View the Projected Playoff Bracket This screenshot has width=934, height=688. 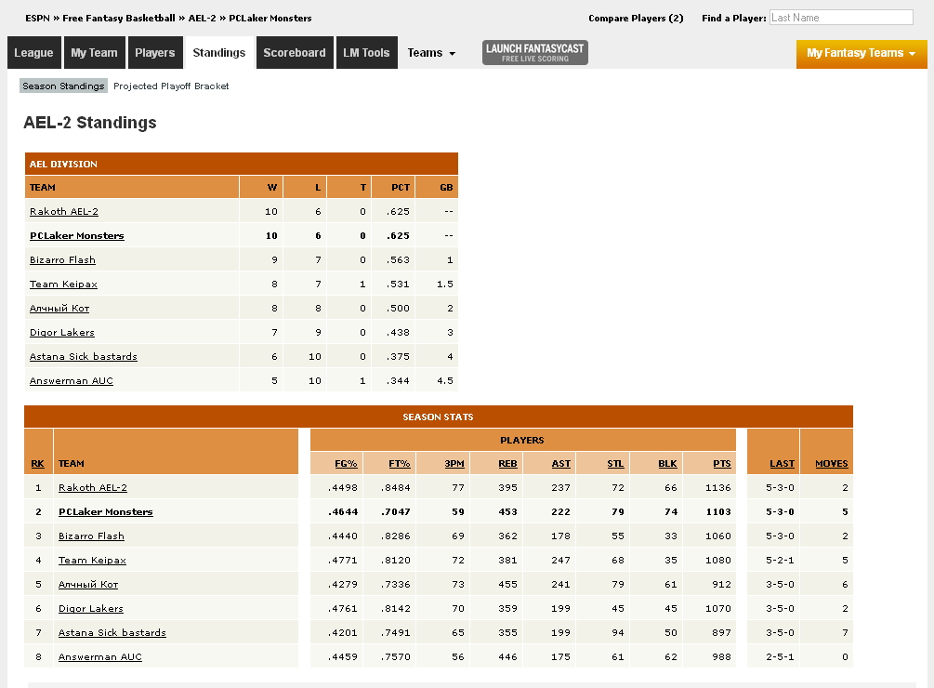[x=171, y=86]
